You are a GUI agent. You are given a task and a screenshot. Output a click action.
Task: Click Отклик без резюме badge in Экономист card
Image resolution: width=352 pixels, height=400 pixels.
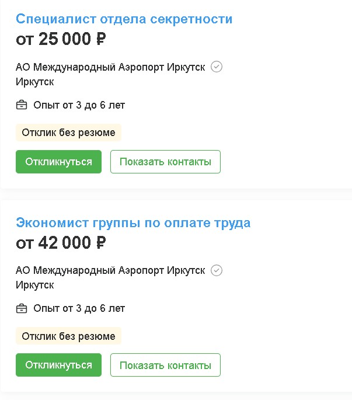click(x=68, y=336)
